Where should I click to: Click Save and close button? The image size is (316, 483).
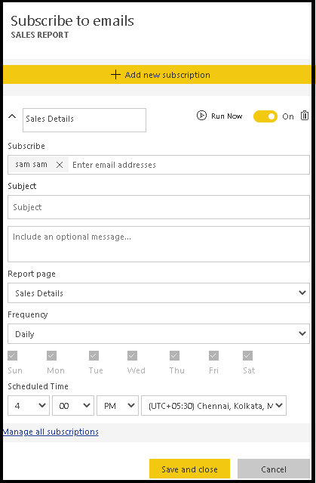click(189, 469)
